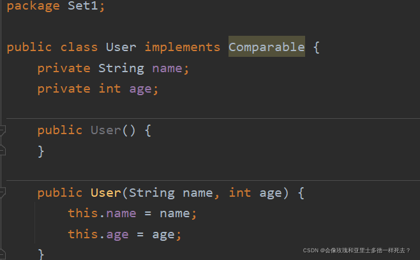Click this.name on the assignment line
Screen dimensions: 420x260
102,213
